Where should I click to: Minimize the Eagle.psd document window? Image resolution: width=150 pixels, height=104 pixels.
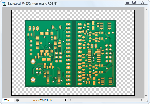point(127,3)
